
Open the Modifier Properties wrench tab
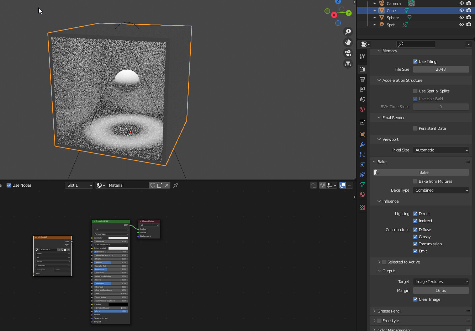(x=362, y=145)
